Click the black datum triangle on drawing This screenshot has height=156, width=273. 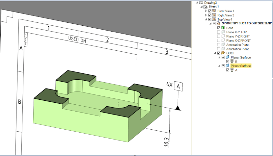[178, 108]
